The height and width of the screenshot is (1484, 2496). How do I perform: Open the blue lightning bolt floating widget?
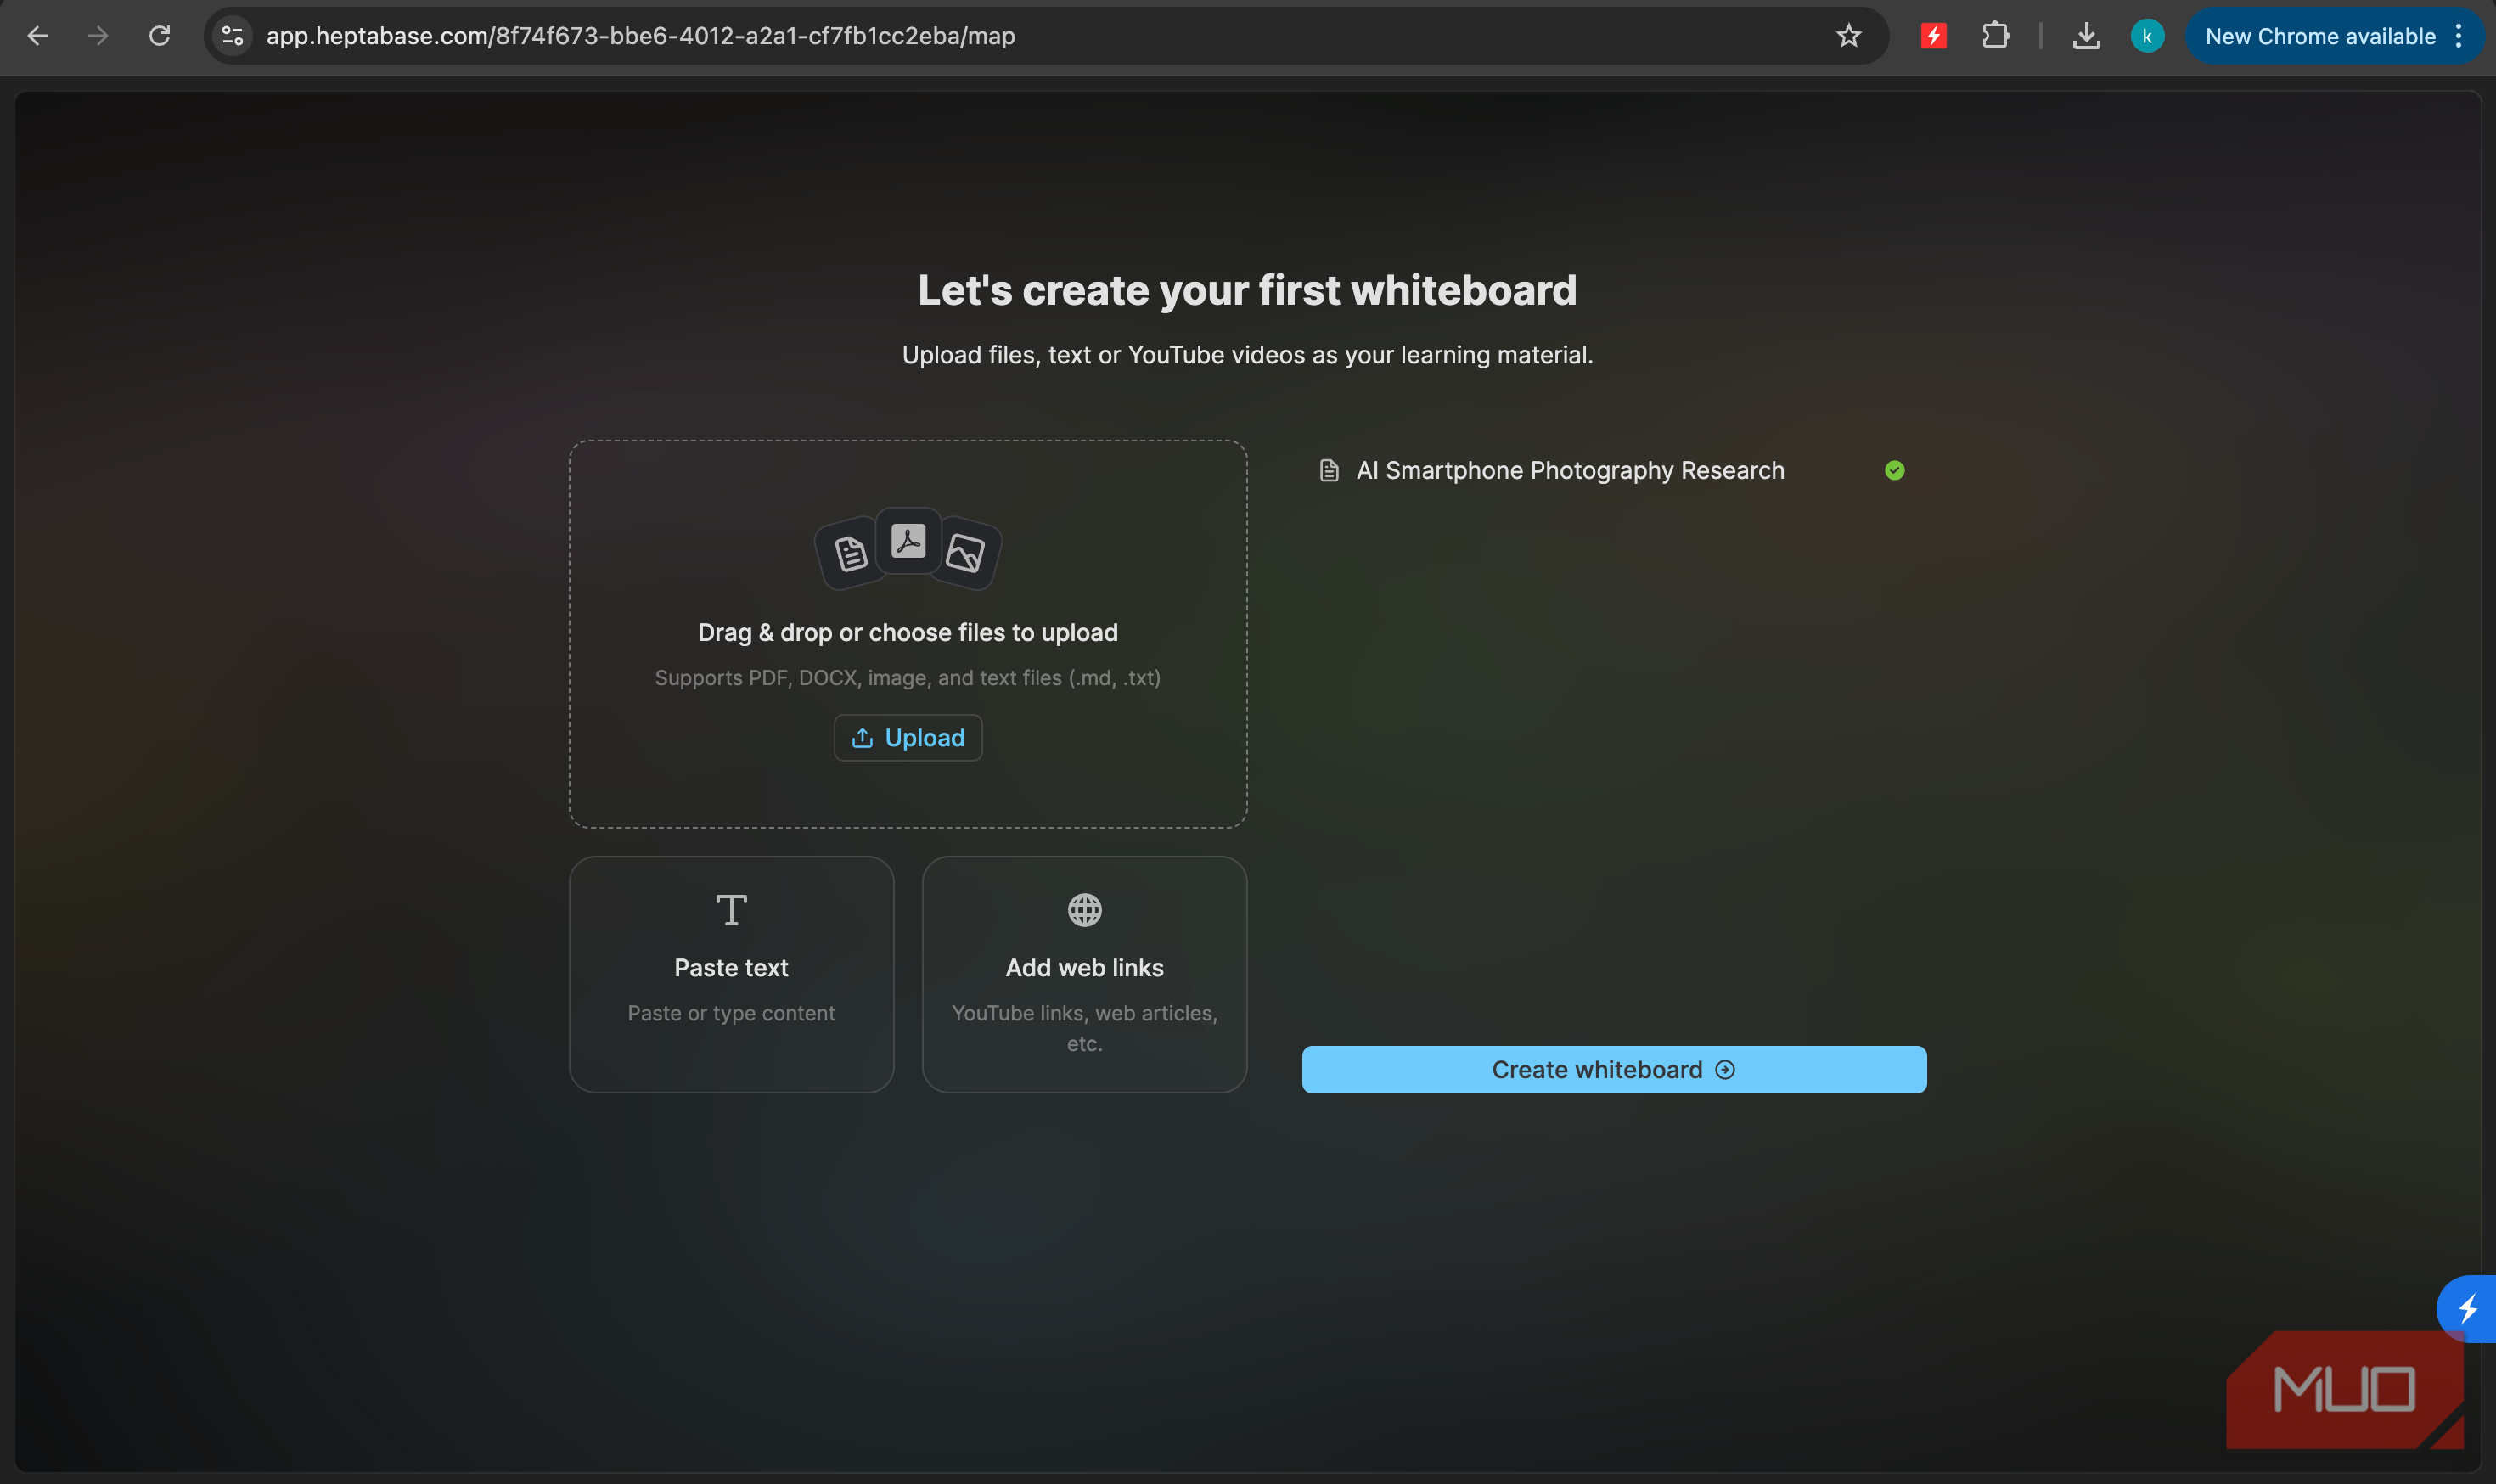click(2467, 1309)
